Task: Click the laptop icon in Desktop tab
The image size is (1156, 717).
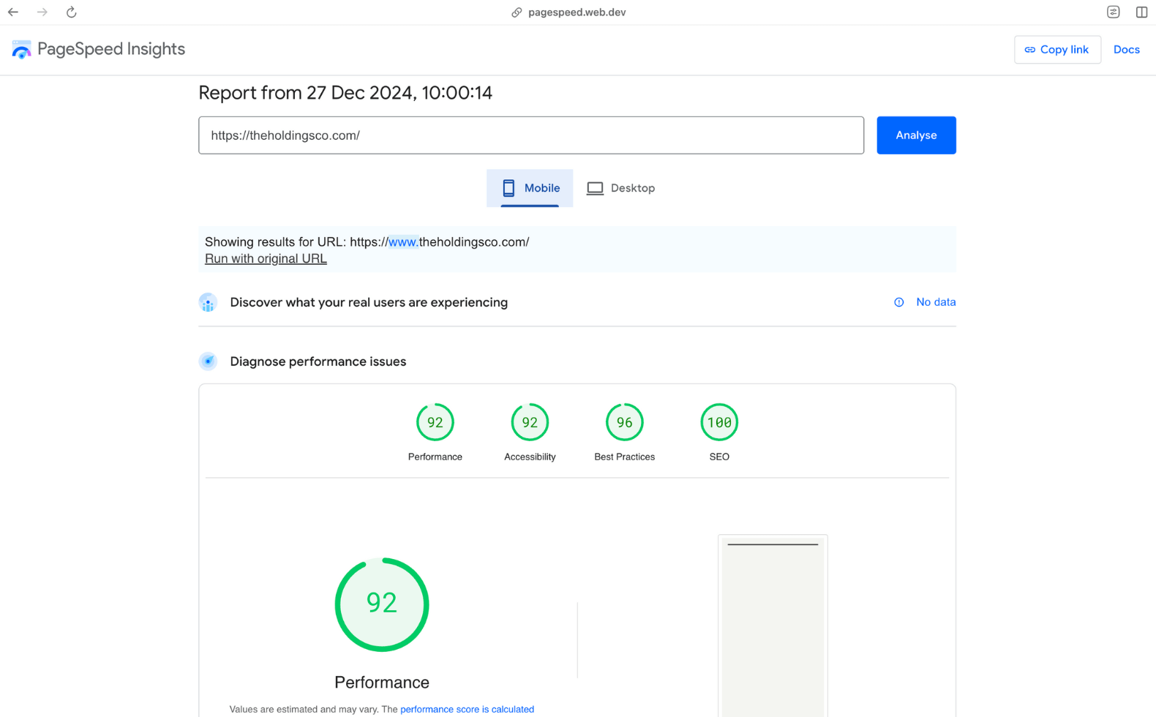Action: 595,189
